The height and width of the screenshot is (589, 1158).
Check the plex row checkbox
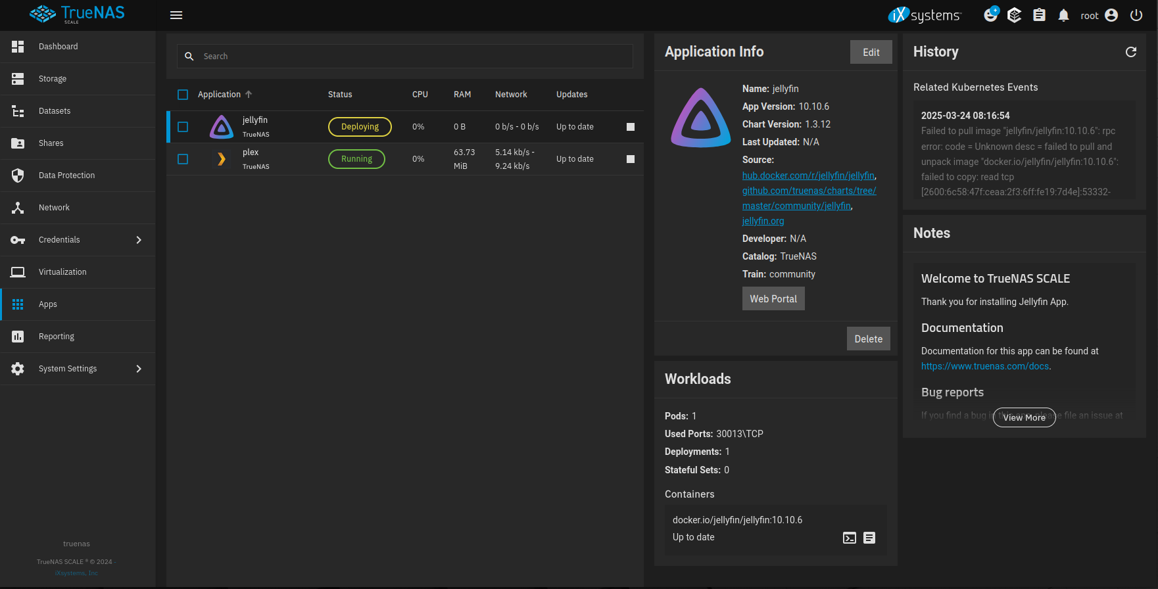click(x=183, y=159)
